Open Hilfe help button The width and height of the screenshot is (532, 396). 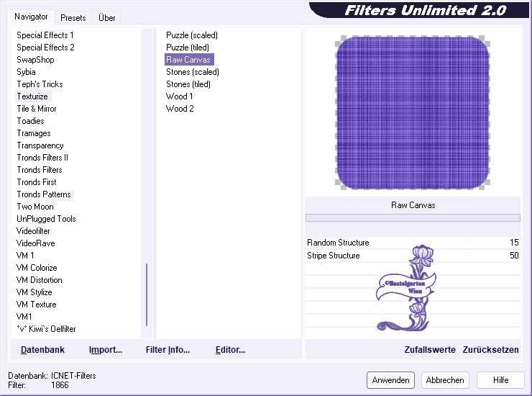[x=500, y=380]
